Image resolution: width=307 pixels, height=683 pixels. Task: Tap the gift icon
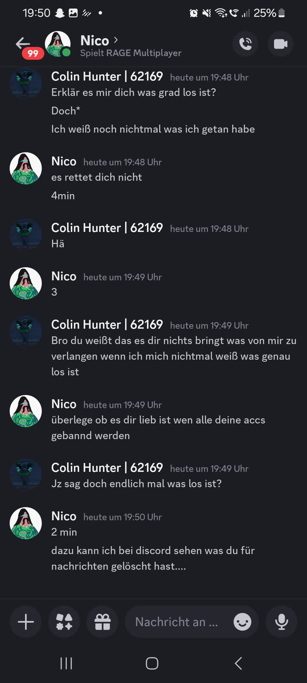[102, 622]
